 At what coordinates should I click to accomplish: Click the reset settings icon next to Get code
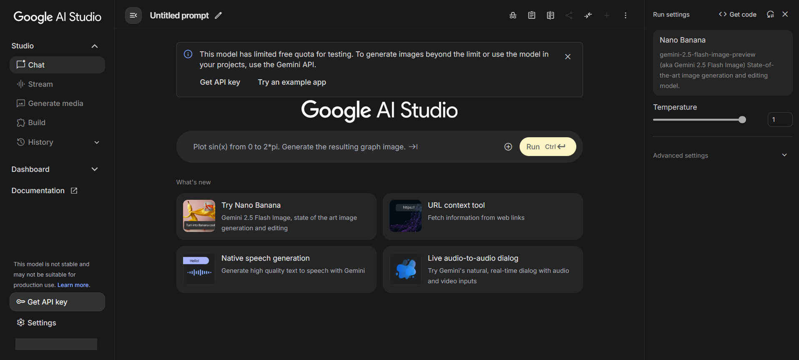(x=770, y=14)
